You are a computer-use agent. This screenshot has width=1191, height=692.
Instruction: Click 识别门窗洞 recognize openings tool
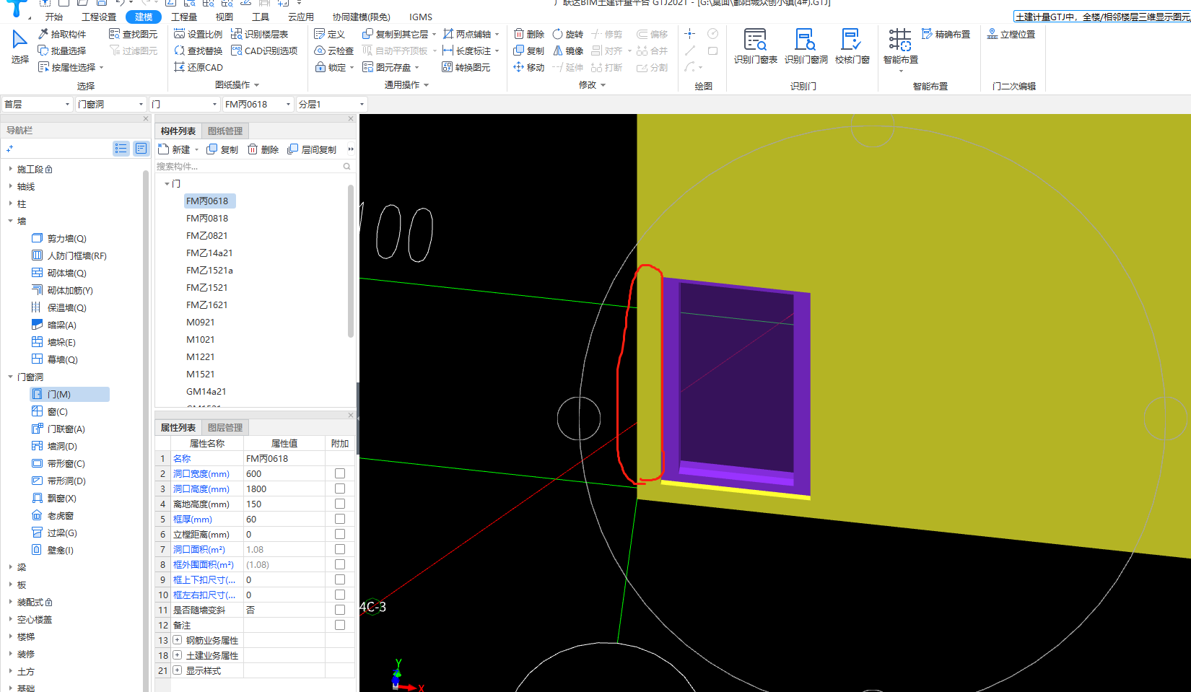806,46
